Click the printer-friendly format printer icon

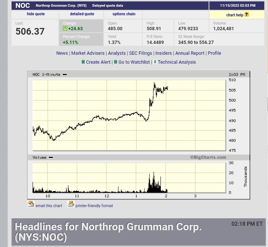(71, 204)
